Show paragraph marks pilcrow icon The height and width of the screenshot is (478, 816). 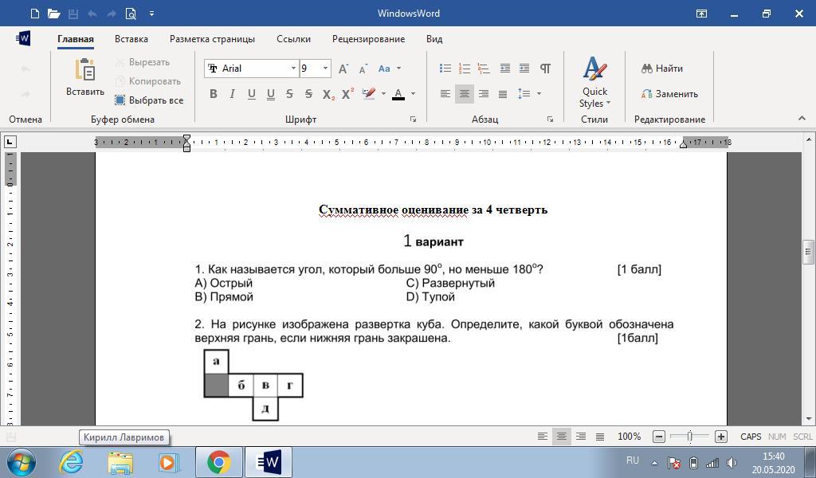[x=545, y=69]
